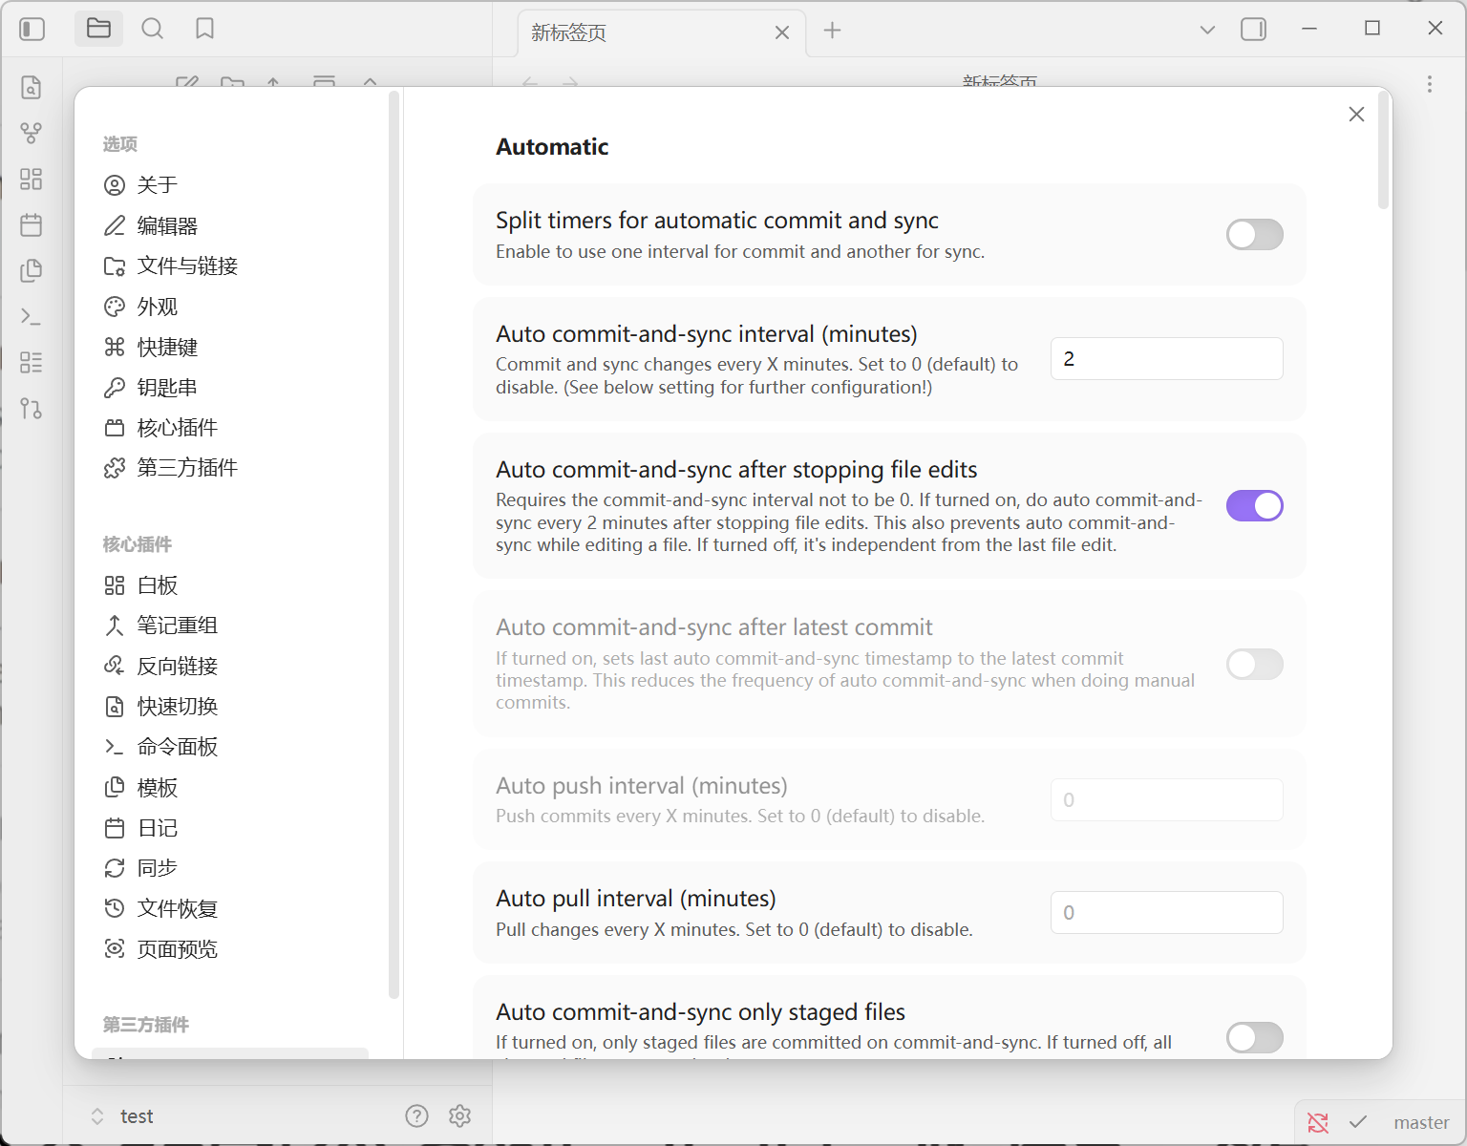Open the three-dot more options menu
The image size is (1467, 1146).
pyautogui.click(x=1430, y=84)
